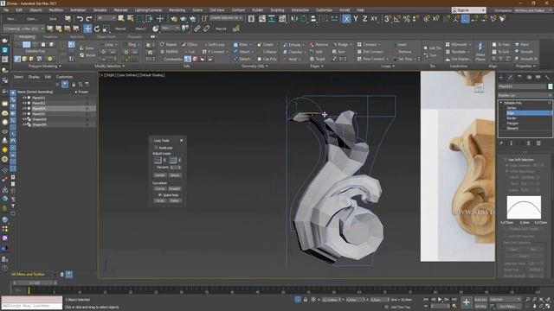Expand the Loops ribbon panel
554x311 pixels.
[x=388, y=67]
